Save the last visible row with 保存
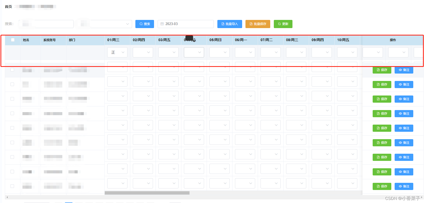 coord(382,186)
